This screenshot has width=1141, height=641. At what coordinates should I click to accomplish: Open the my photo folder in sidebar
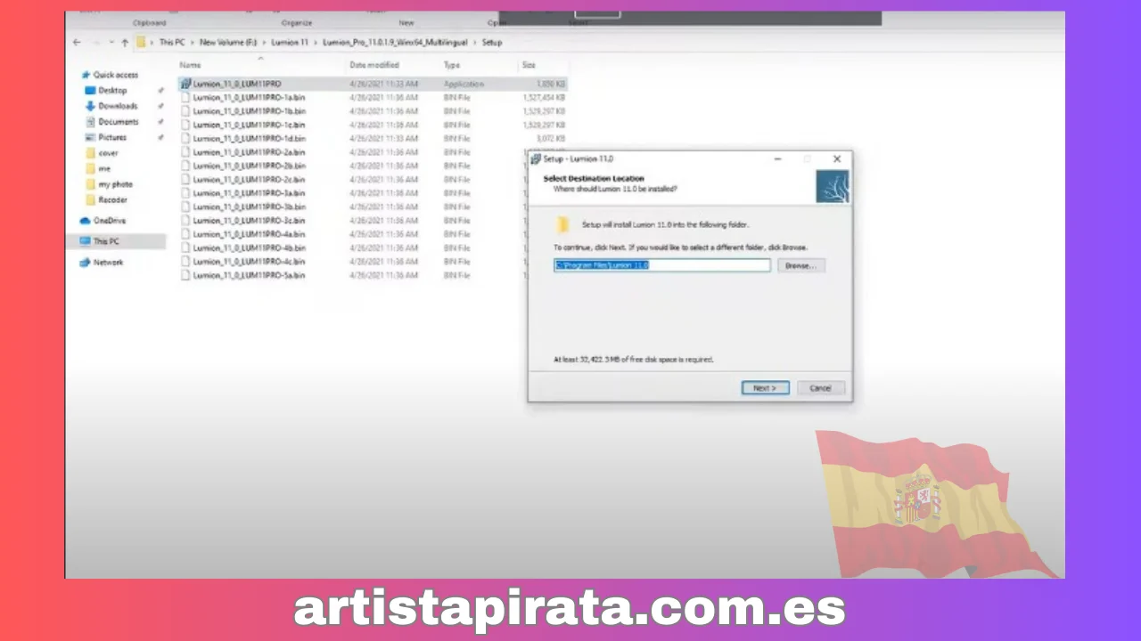click(115, 184)
